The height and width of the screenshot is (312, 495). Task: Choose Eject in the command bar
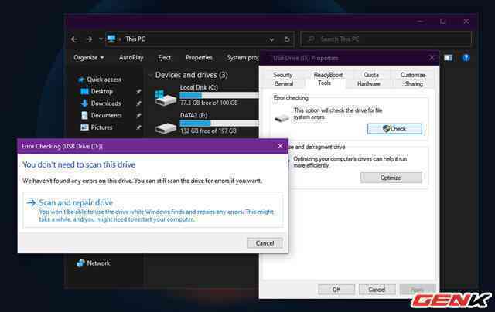164,58
